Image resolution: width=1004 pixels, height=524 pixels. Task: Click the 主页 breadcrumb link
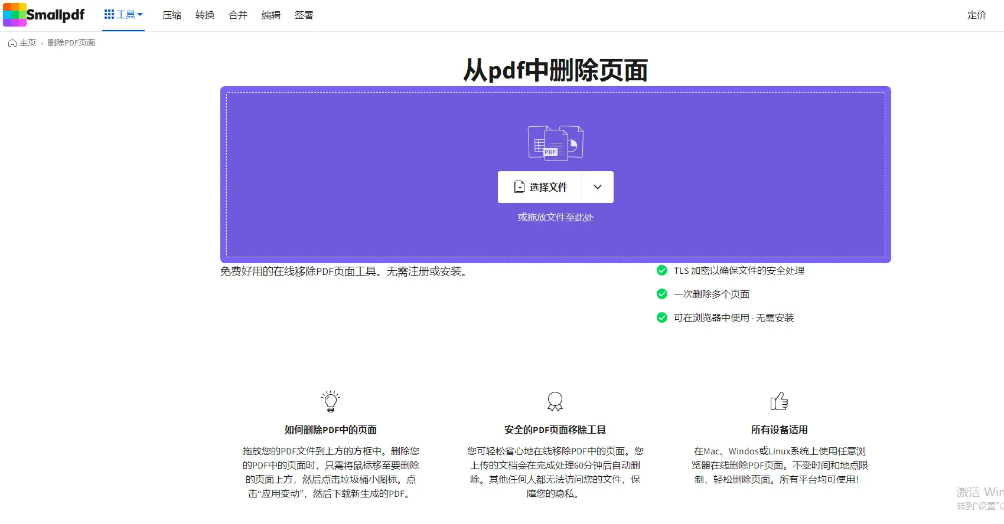tap(22, 42)
